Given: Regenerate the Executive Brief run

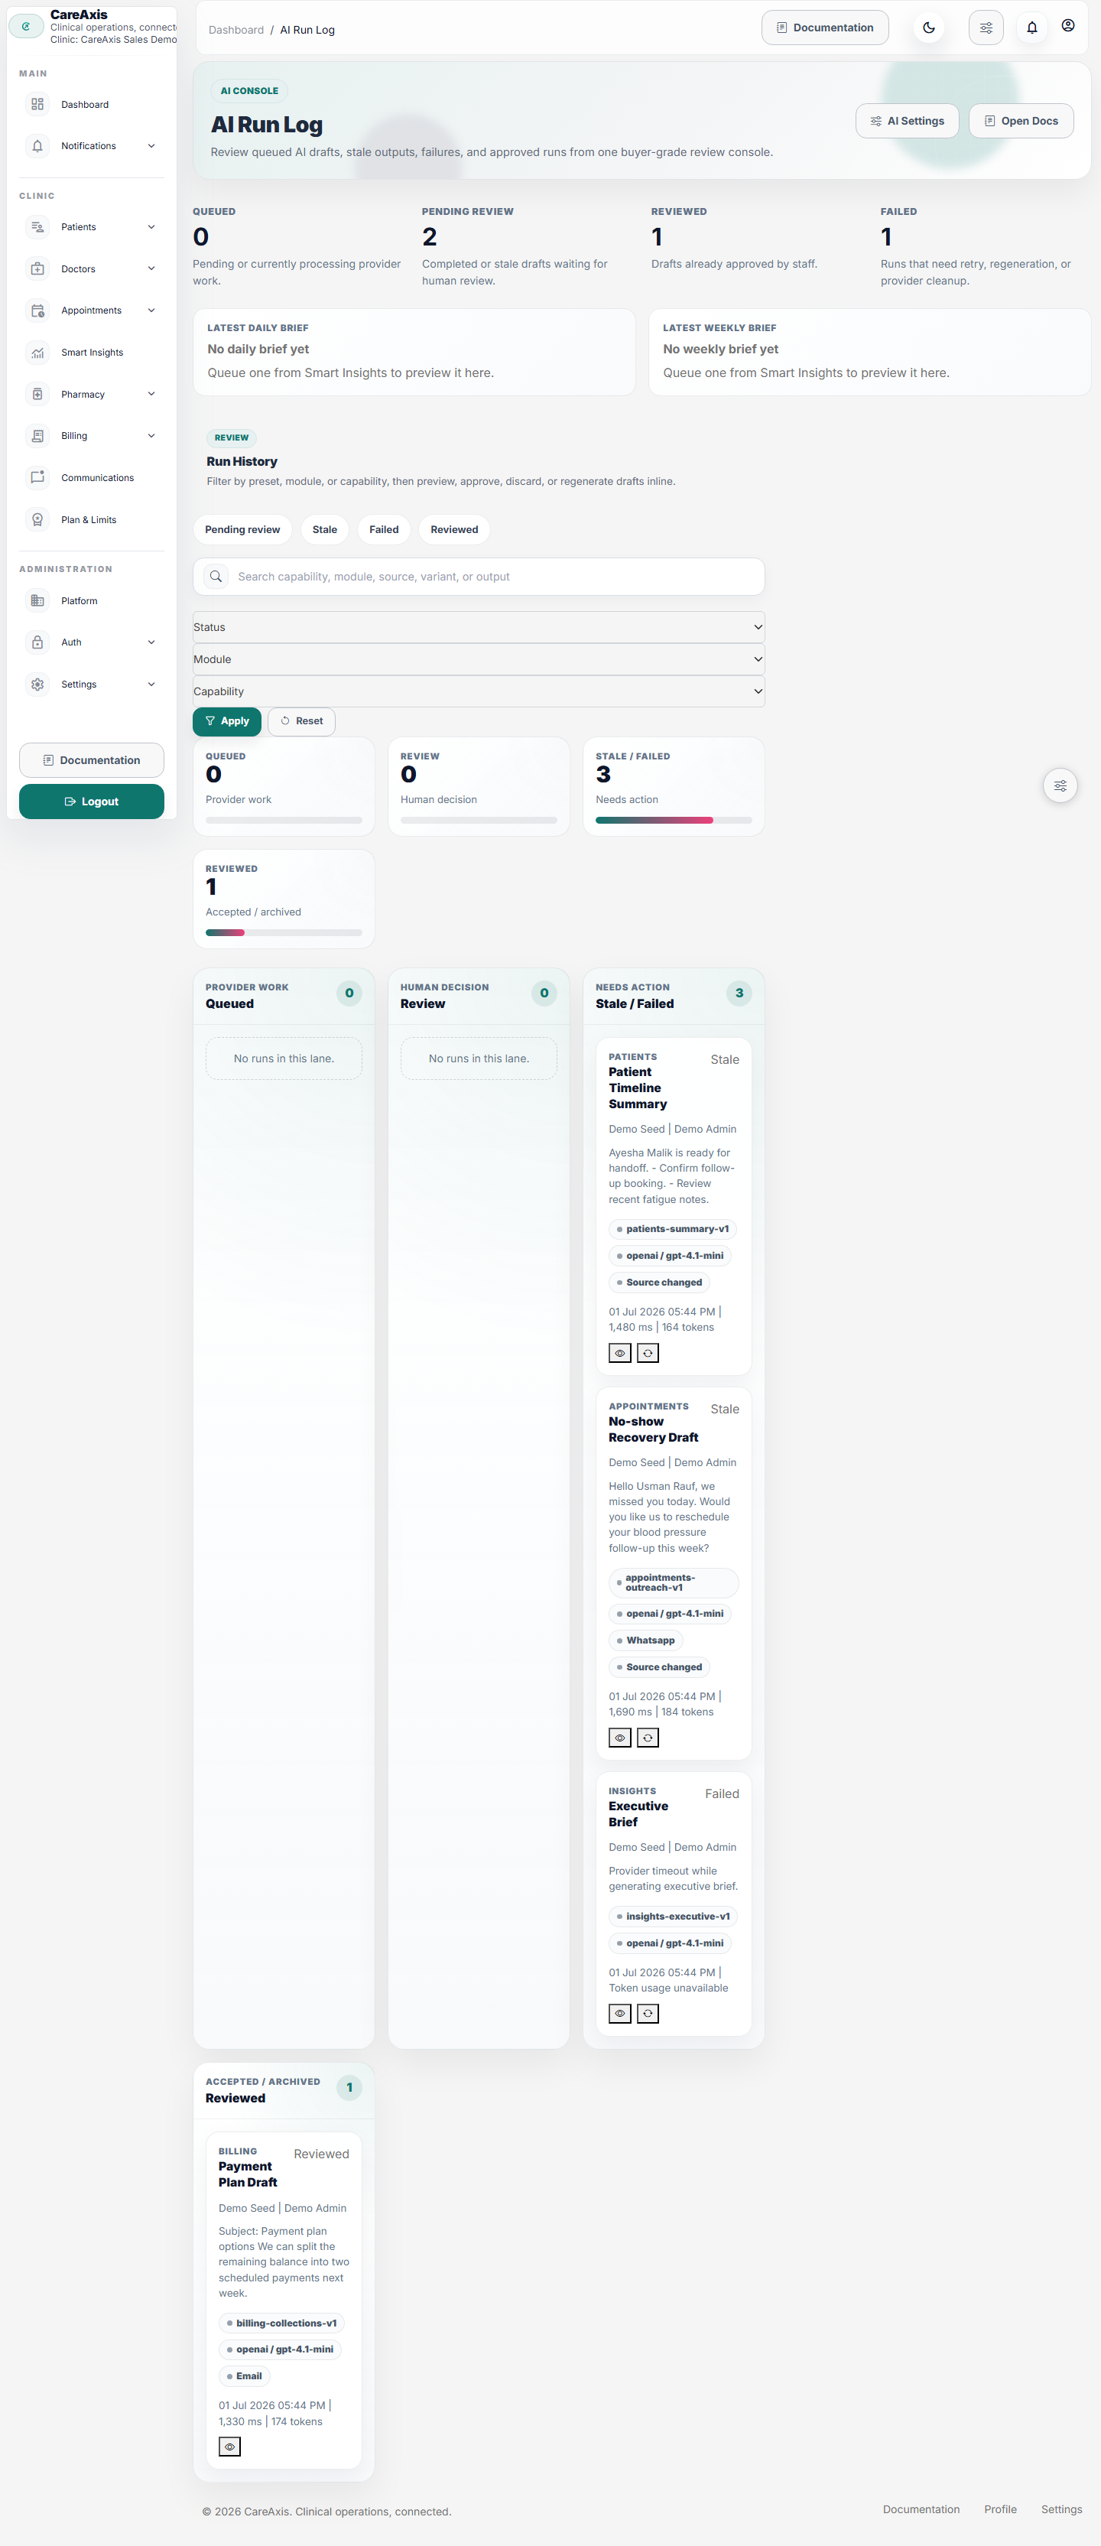Looking at the screenshot, I should (648, 2013).
